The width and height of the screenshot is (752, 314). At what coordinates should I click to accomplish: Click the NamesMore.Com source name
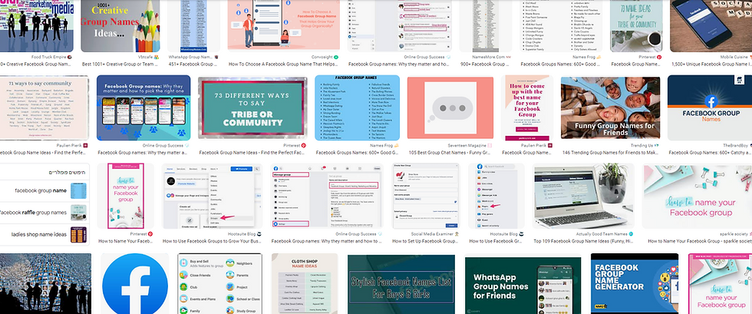click(x=488, y=57)
